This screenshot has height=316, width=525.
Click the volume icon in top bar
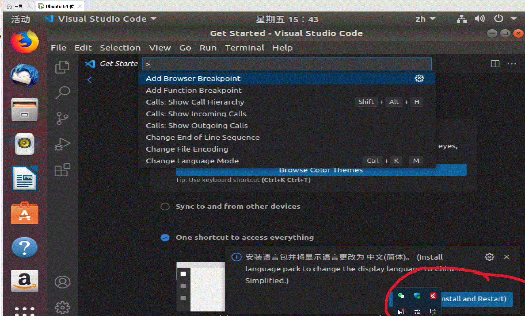coord(480,19)
